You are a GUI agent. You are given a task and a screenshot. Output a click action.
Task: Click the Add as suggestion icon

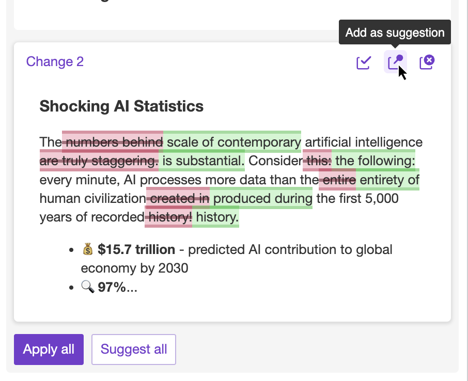point(395,62)
